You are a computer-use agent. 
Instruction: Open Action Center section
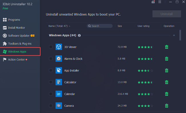tap(14, 60)
